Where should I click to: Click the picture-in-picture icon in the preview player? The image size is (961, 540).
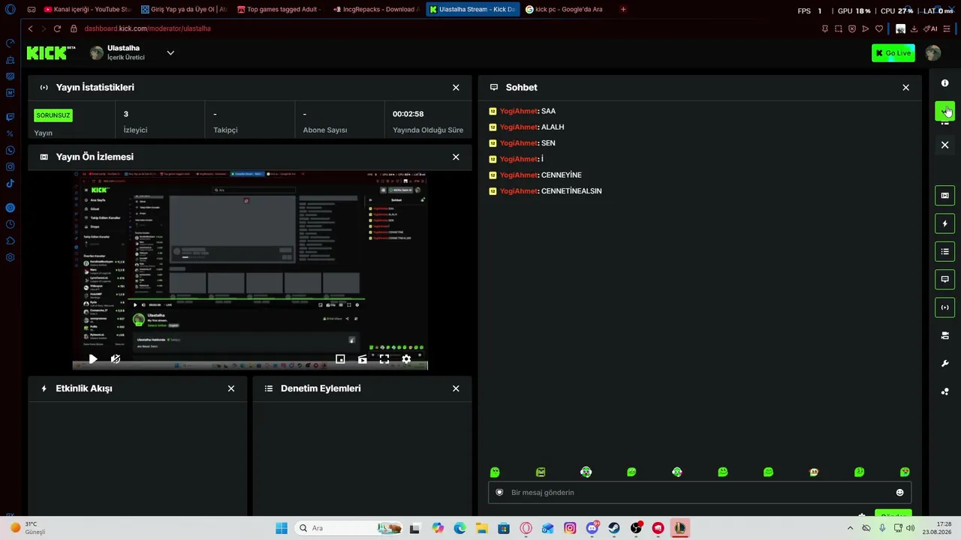pyautogui.click(x=340, y=359)
